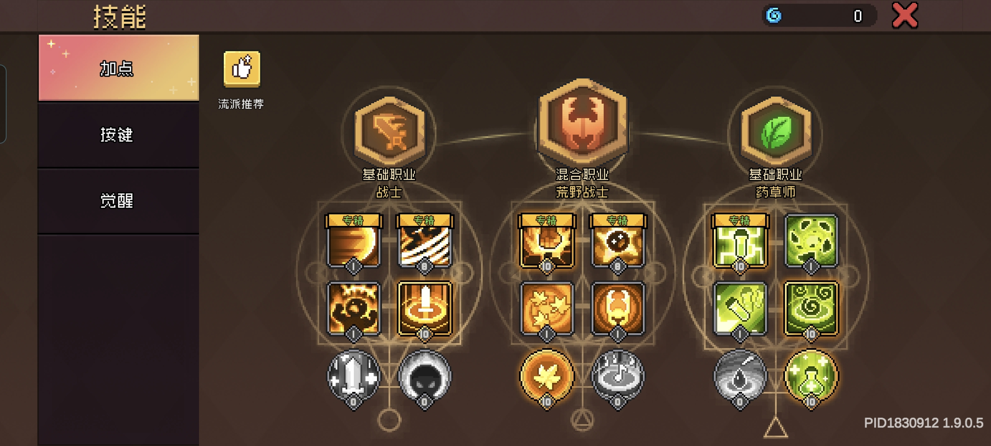
Task: Select the 药草师 green leaf class badge
Action: (x=776, y=131)
